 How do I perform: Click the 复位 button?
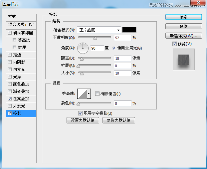[x=184, y=26]
